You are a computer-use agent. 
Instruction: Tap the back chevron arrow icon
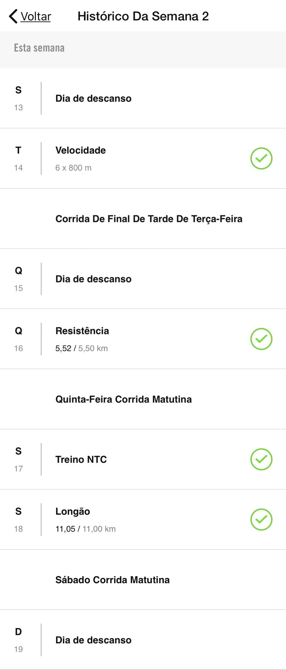(x=13, y=16)
